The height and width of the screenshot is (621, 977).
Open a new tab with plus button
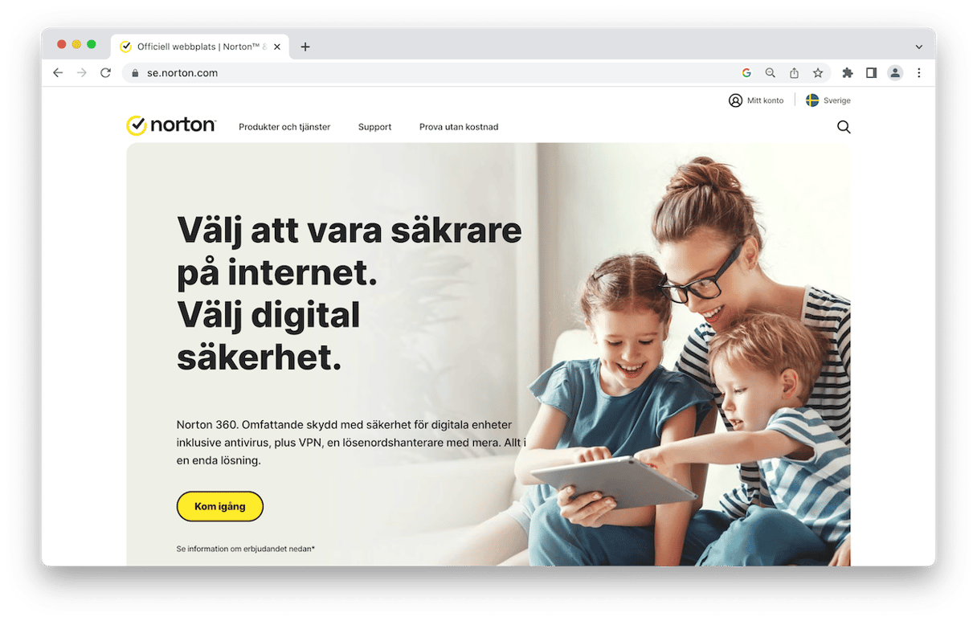point(305,47)
